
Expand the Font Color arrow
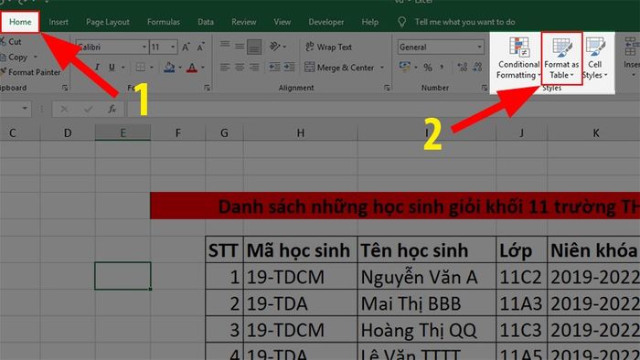click(x=203, y=68)
